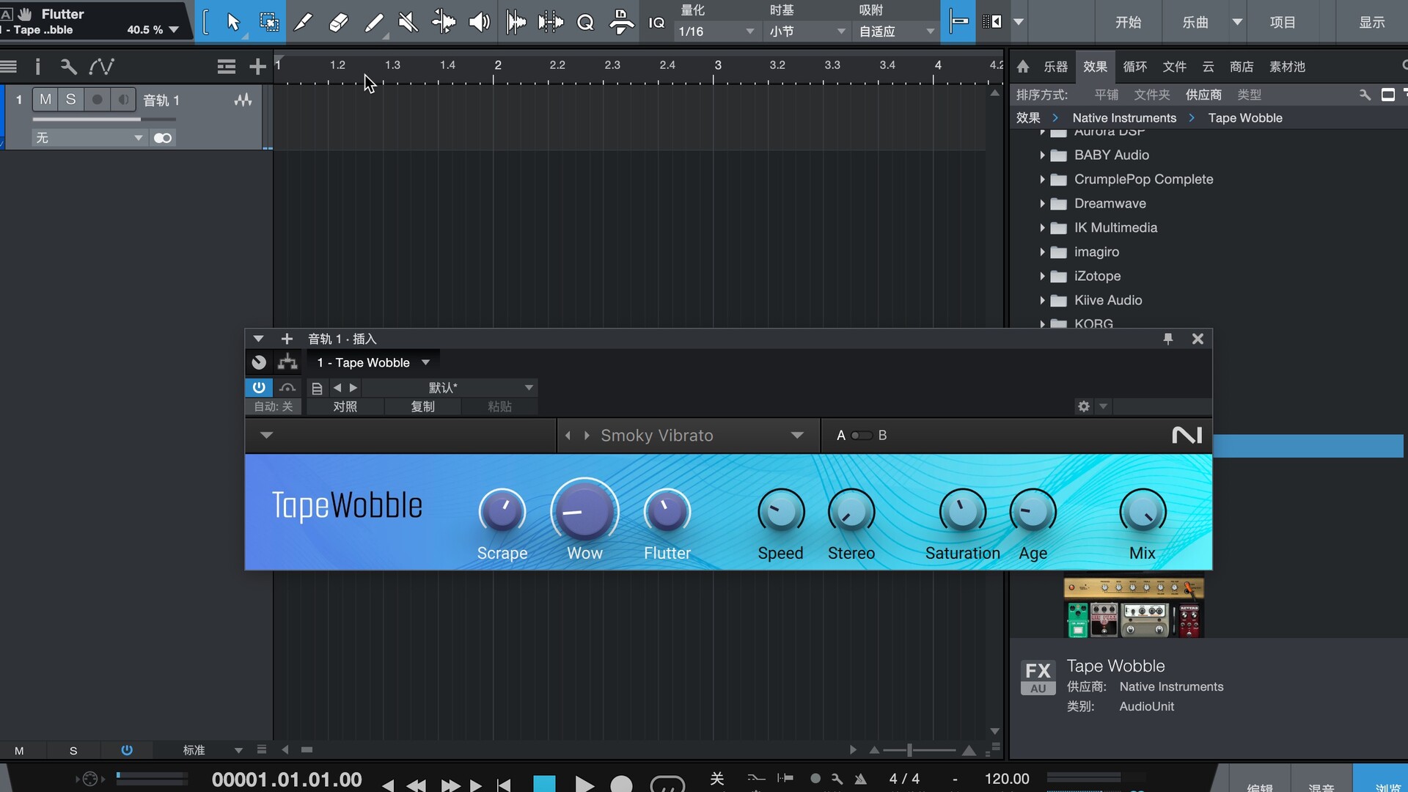
Task: Switch browser to 文件 tab
Action: pos(1174,67)
